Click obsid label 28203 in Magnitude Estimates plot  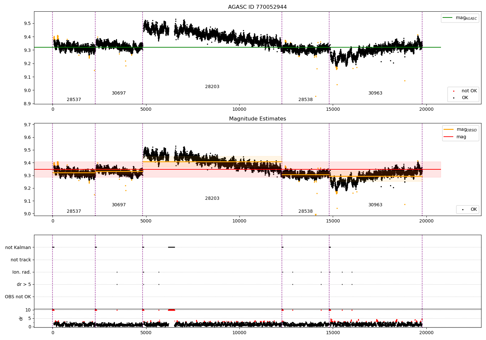coord(212,198)
